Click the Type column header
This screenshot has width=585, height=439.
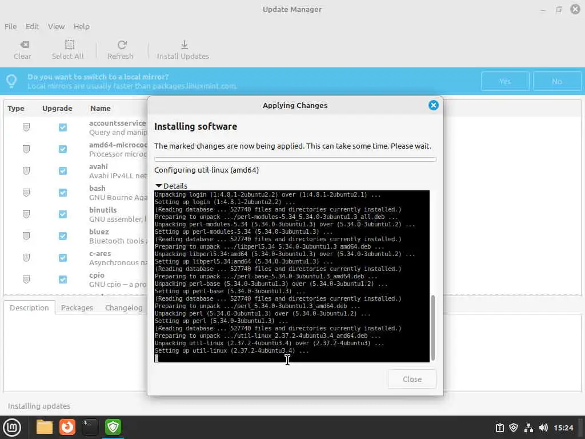click(16, 108)
